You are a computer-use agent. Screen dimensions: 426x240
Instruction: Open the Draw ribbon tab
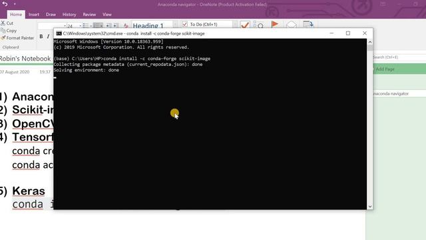51,15
